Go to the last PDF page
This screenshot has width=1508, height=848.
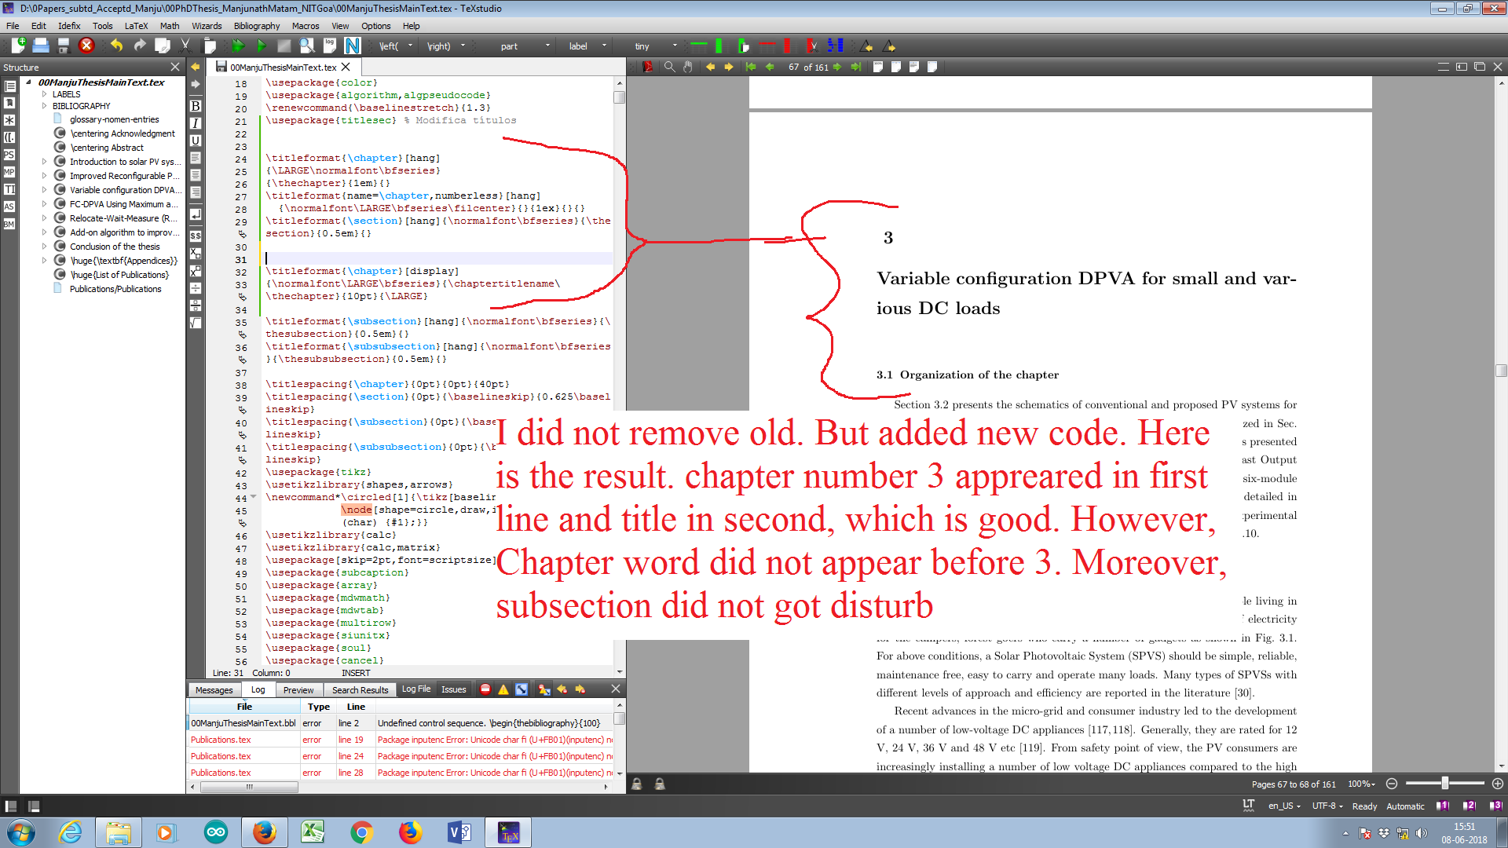pos(855,67)
